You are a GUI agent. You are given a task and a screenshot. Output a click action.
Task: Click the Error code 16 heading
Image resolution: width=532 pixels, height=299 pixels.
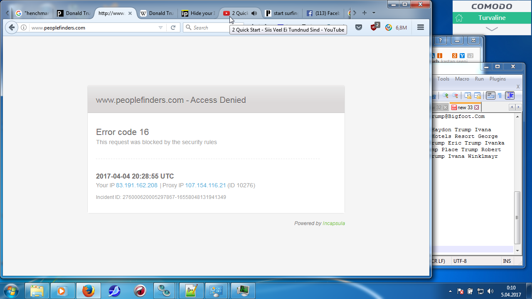(122, 132)
